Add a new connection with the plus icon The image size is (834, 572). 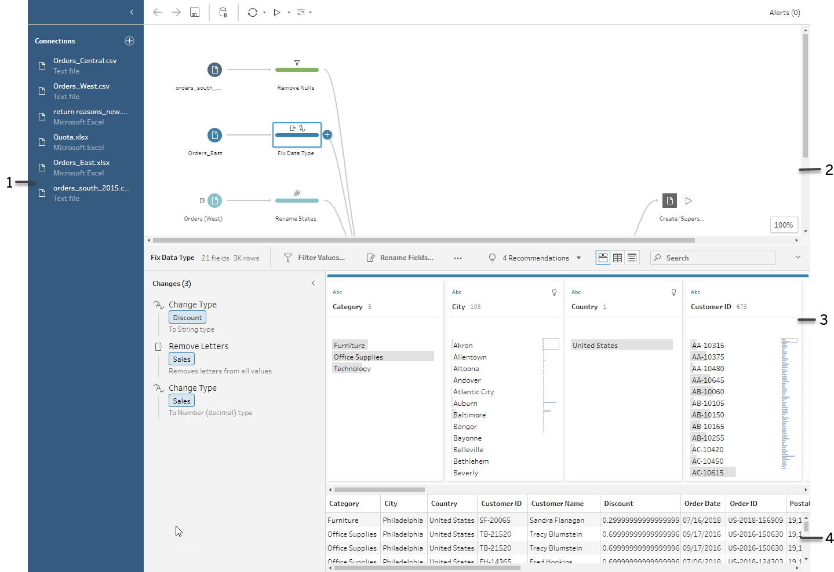[x=129, y=41]
